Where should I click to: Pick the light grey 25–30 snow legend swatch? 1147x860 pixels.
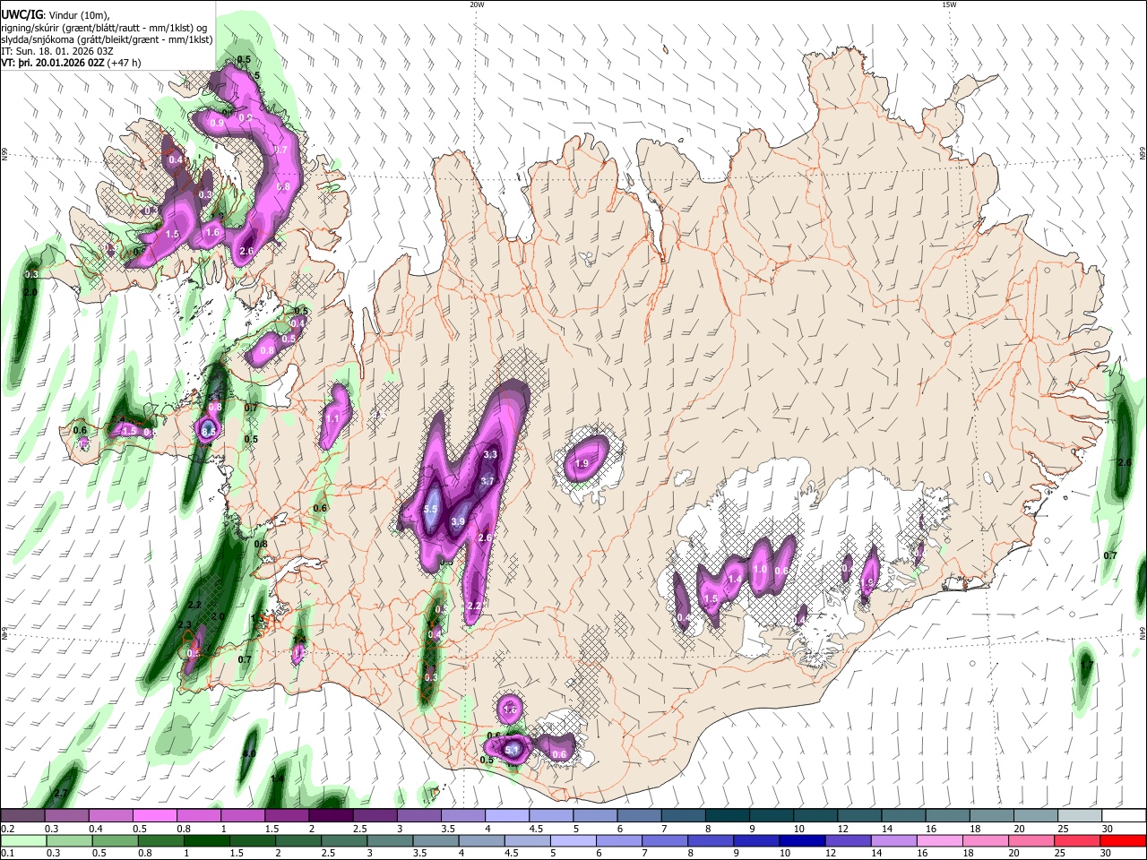click(x=1080, y=816)
